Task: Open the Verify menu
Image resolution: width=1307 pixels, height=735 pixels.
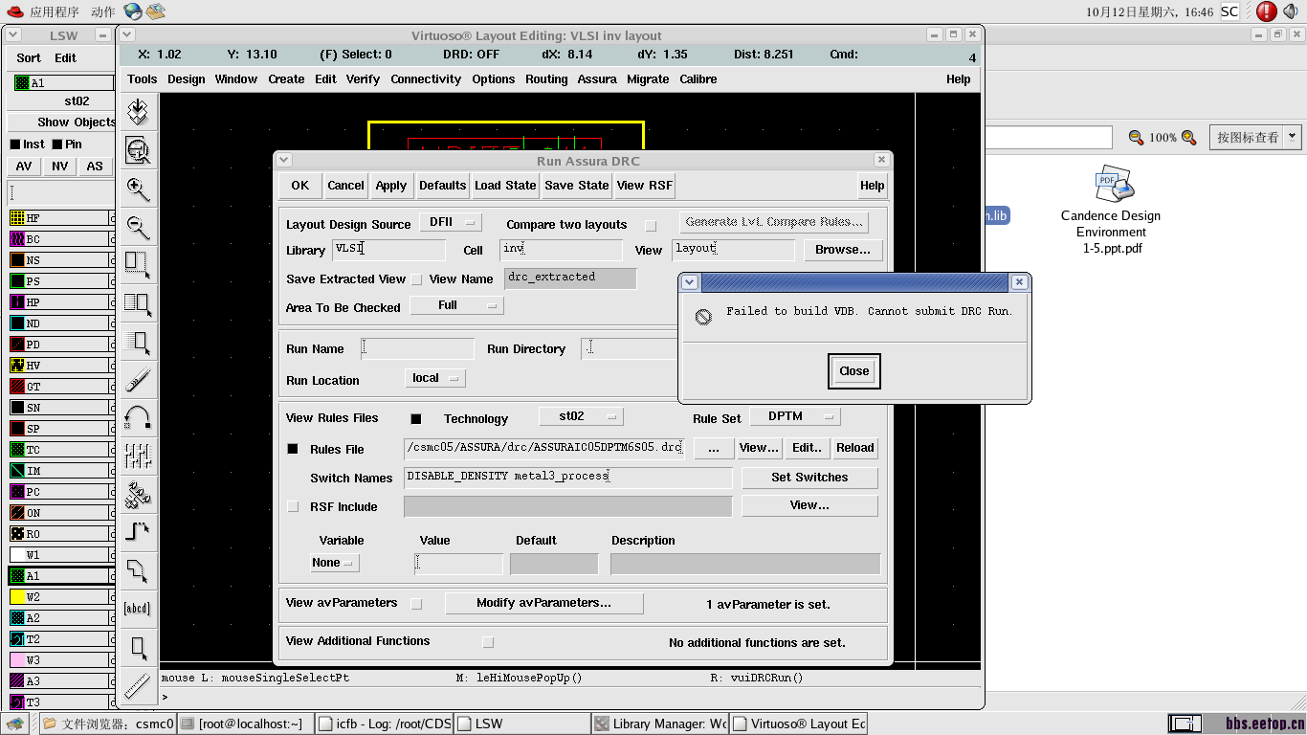Action: point(363,79)
